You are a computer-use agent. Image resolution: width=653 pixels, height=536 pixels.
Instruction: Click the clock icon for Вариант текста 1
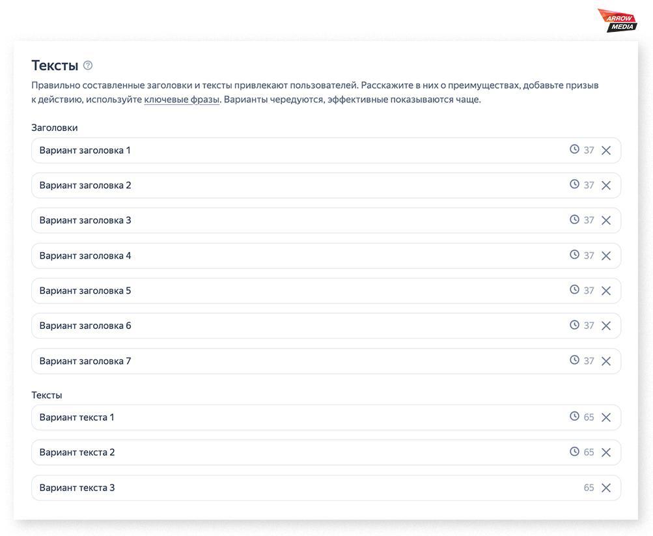point(574,416)
